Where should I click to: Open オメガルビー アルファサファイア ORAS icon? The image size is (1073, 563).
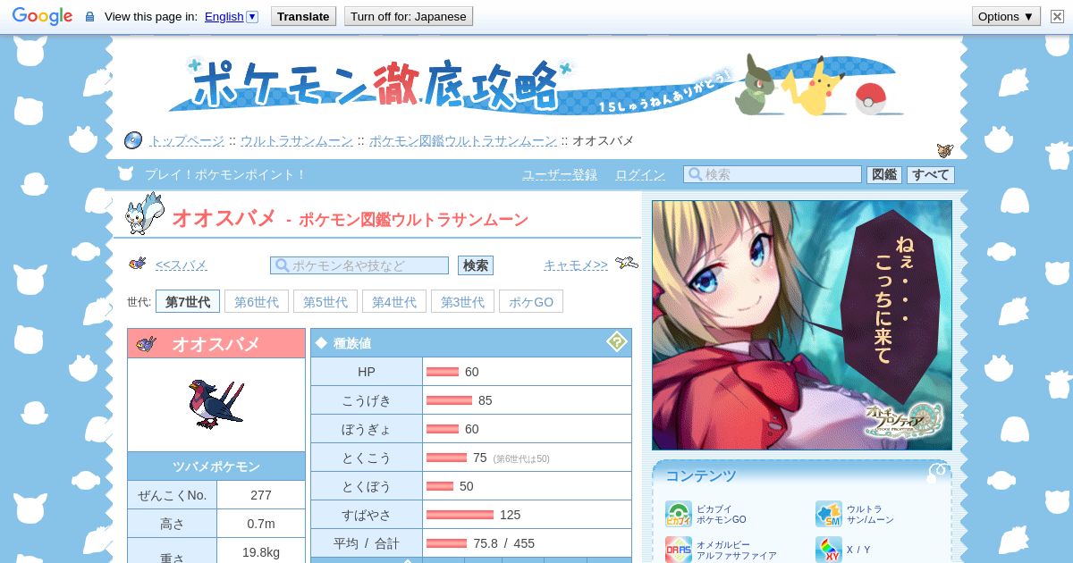tap(678, 550)
